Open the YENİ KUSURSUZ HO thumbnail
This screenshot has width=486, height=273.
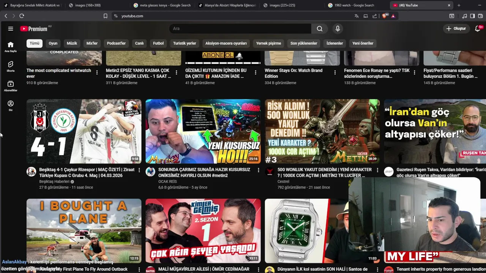click(203, 131)
